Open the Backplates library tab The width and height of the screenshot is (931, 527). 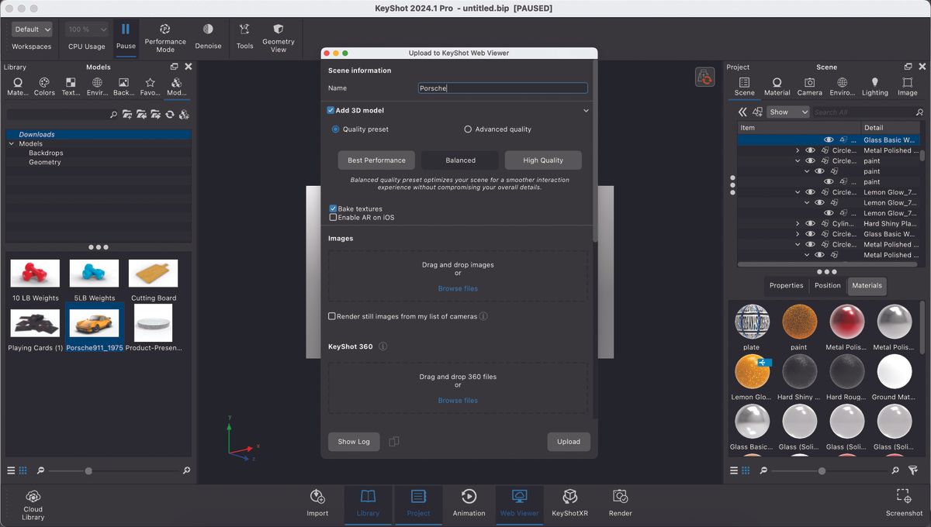(x=123, y=87)
